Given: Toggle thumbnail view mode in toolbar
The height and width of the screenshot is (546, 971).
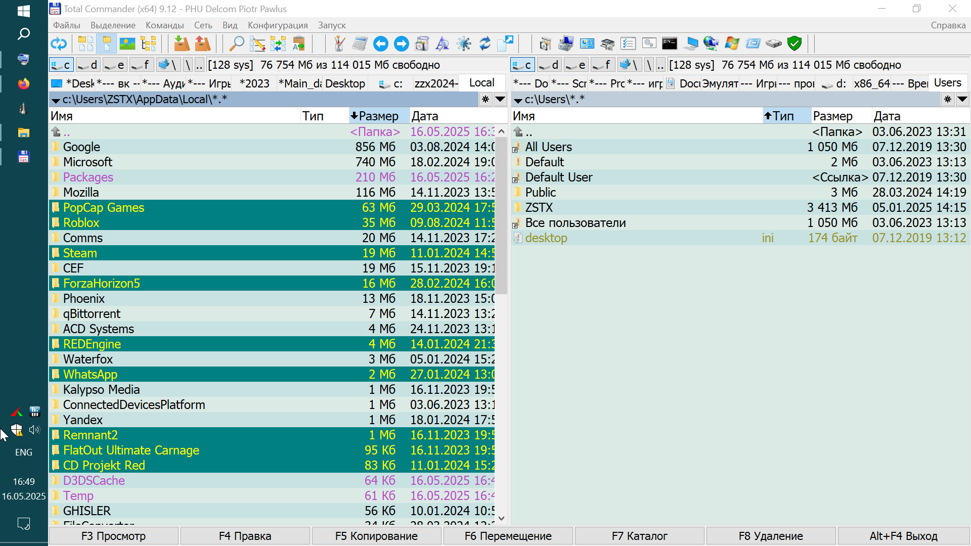Looking at the screenshot, I should (x=127, y=44).
